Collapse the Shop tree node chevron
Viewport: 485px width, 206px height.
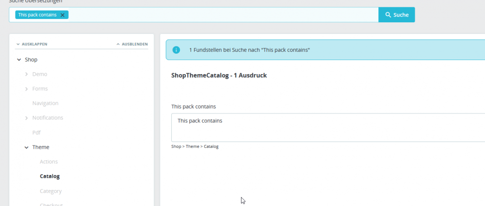click(18, 60)
